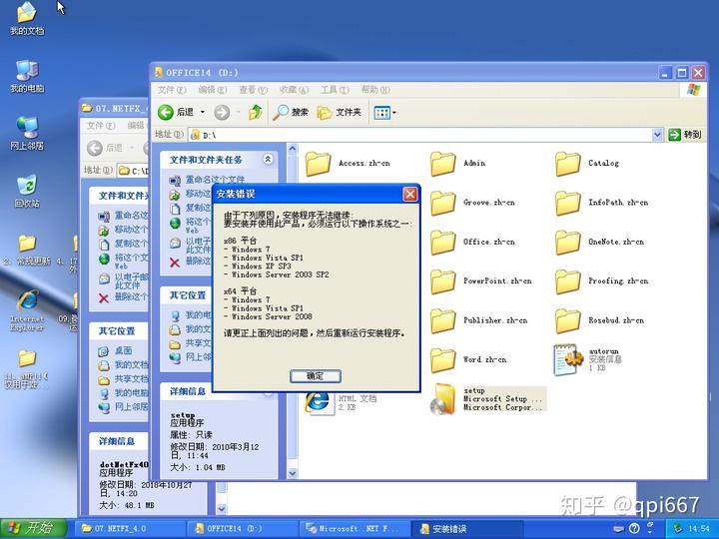Select the OneNote.zh-cn folder

[x=600, y=243]
